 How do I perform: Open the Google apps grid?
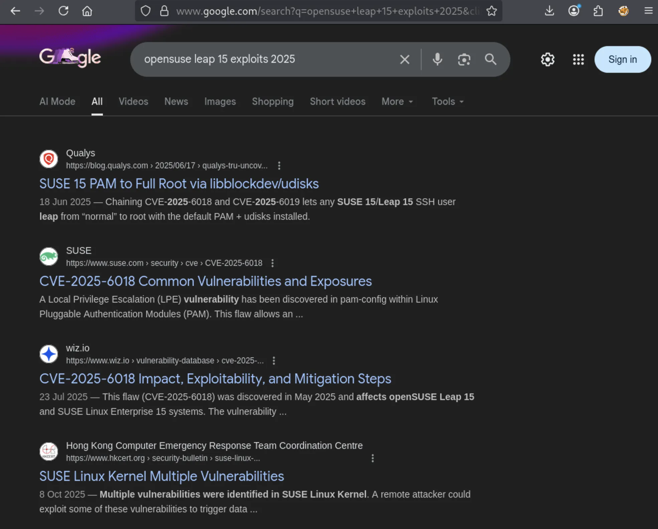pos(578,59)
